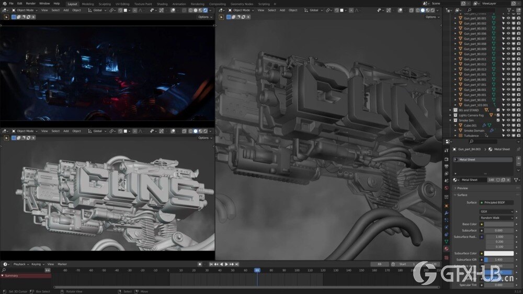The height and width of the screenshot is (294, 523).
Task: Open the browse material dropdown
Action: pos(456,180)
